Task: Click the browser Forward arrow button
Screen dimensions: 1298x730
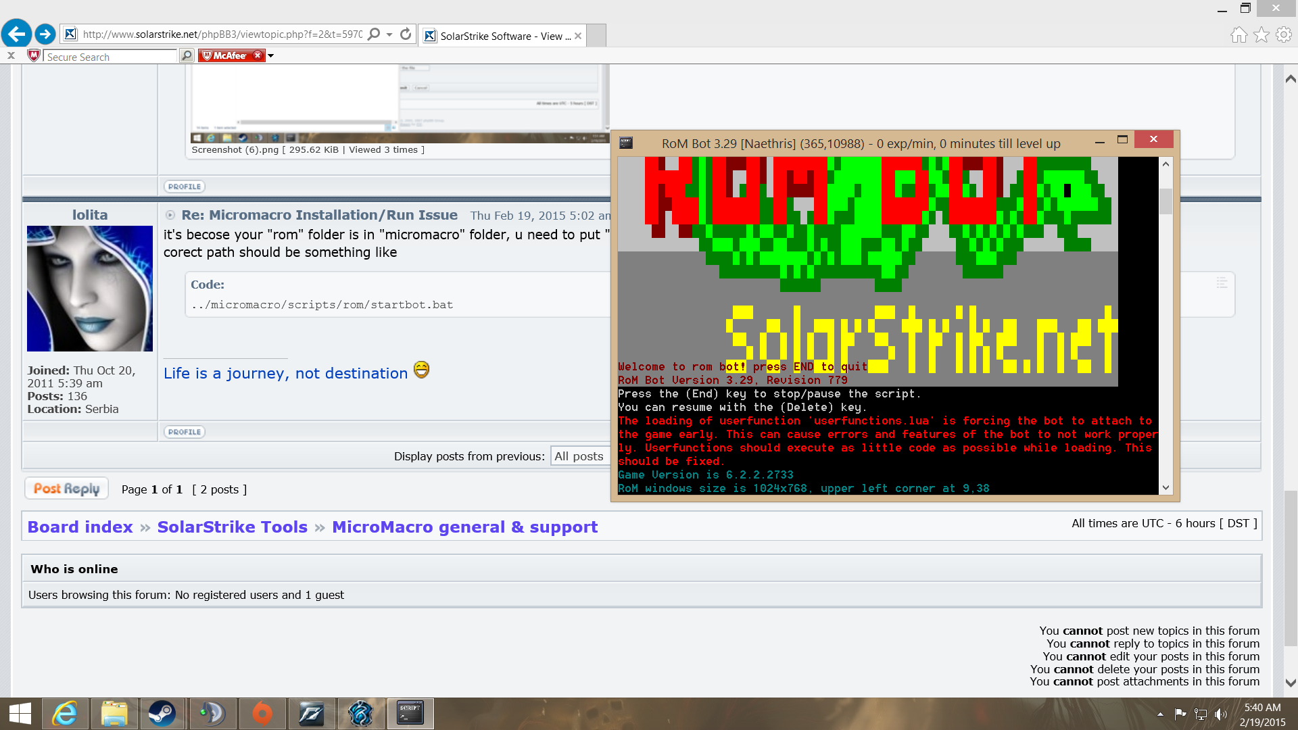Action: coord(45,34)
